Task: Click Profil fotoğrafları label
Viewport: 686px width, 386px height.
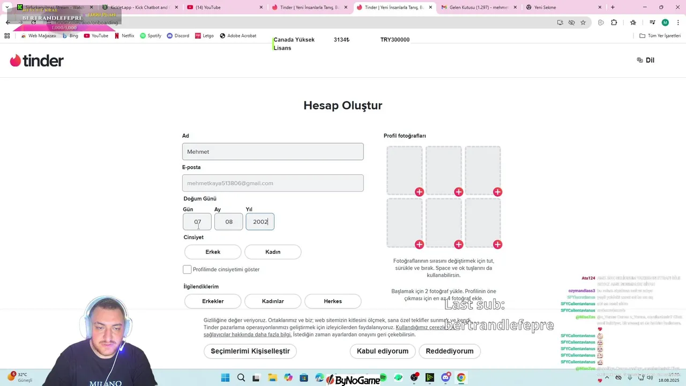Action: pos(405,136)
